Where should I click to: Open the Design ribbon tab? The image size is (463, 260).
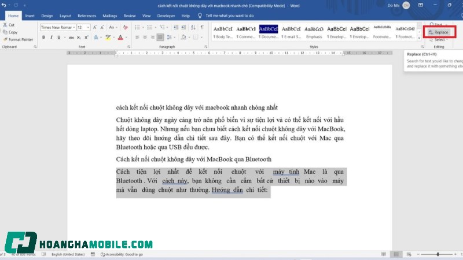point(47,16)
